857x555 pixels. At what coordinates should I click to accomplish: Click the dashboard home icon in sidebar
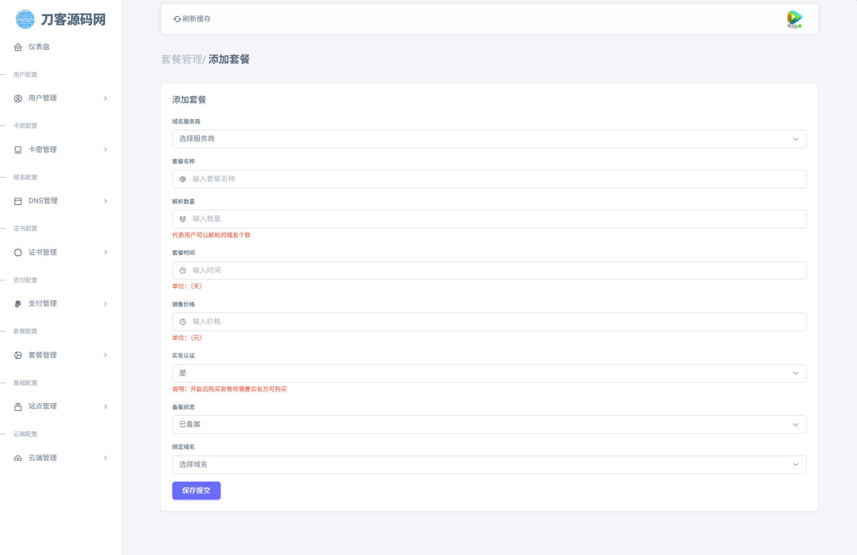18,47
